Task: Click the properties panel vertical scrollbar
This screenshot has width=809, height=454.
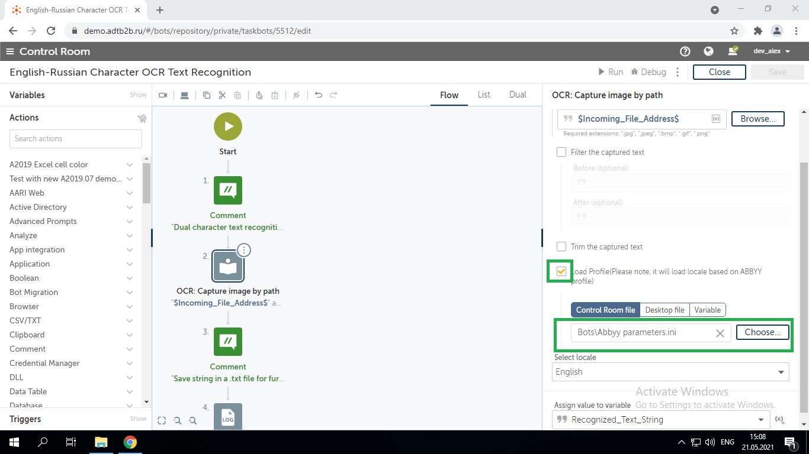Action: coord(804,287)
